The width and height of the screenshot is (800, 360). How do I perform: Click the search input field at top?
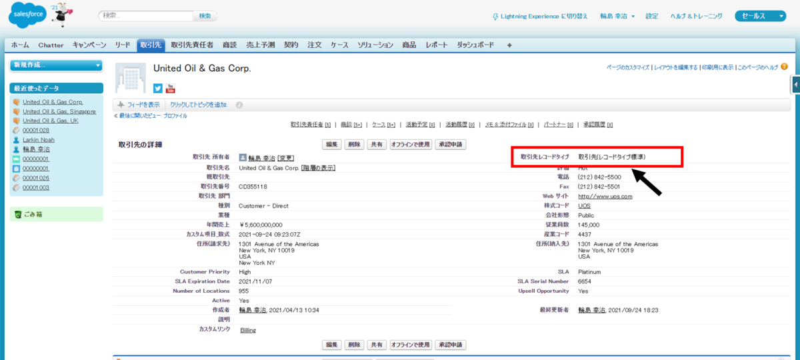click(x=145, y=15)
